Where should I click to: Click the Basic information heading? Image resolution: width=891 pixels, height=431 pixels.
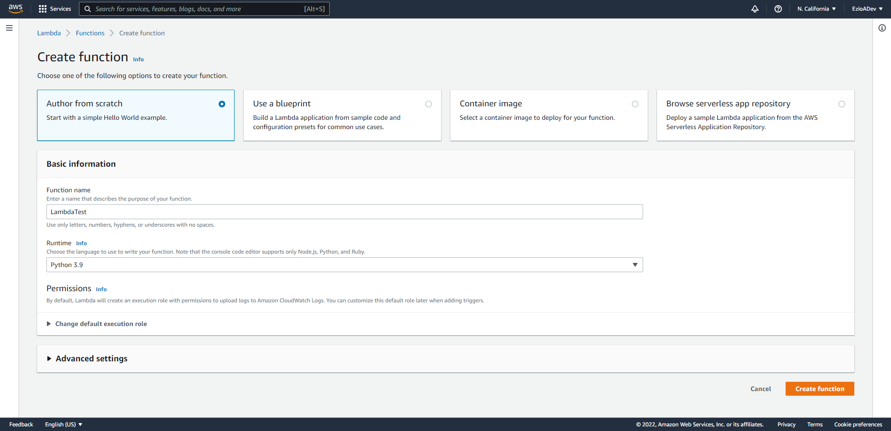pos(81,164)
